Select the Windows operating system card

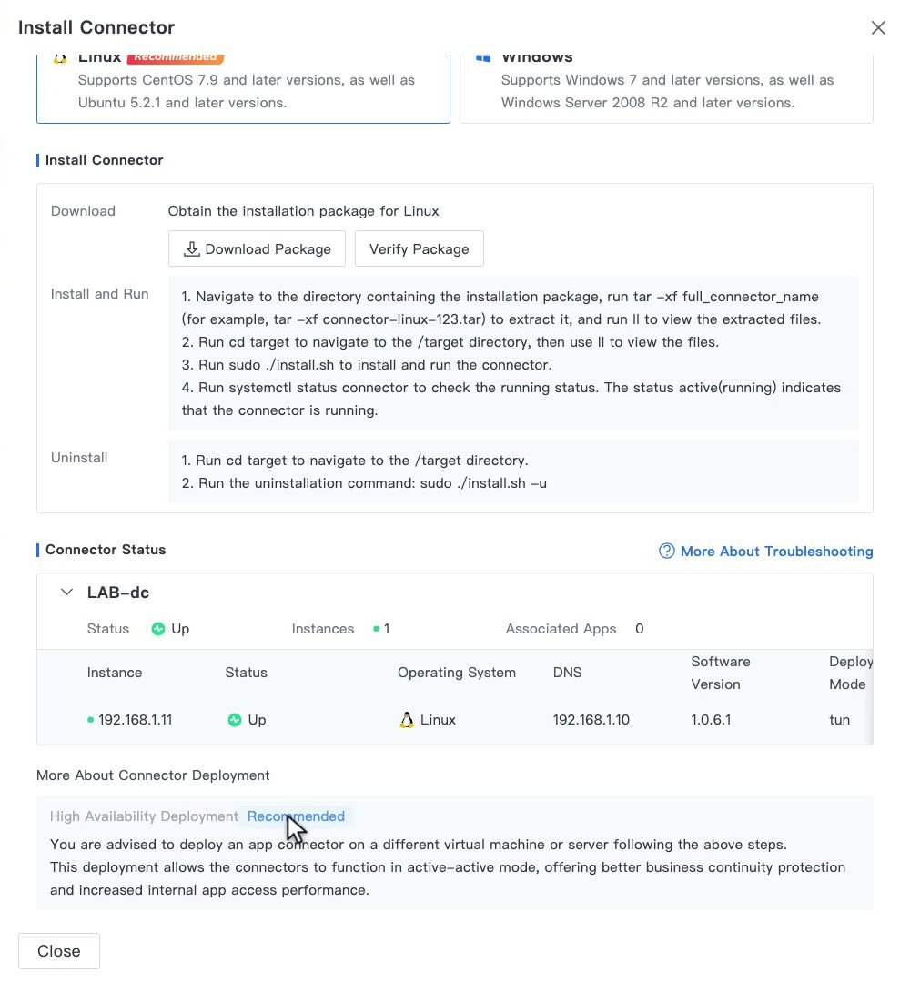tap(666, 88)
